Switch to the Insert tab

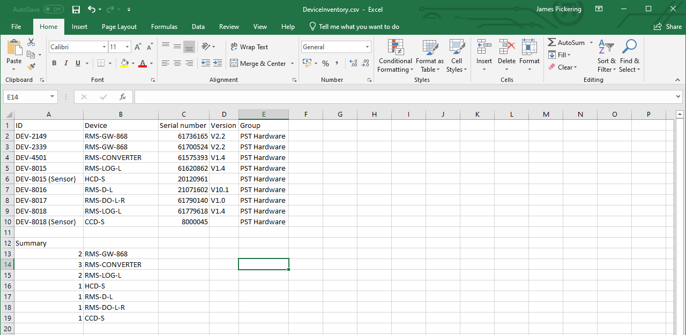click(79, 27)
